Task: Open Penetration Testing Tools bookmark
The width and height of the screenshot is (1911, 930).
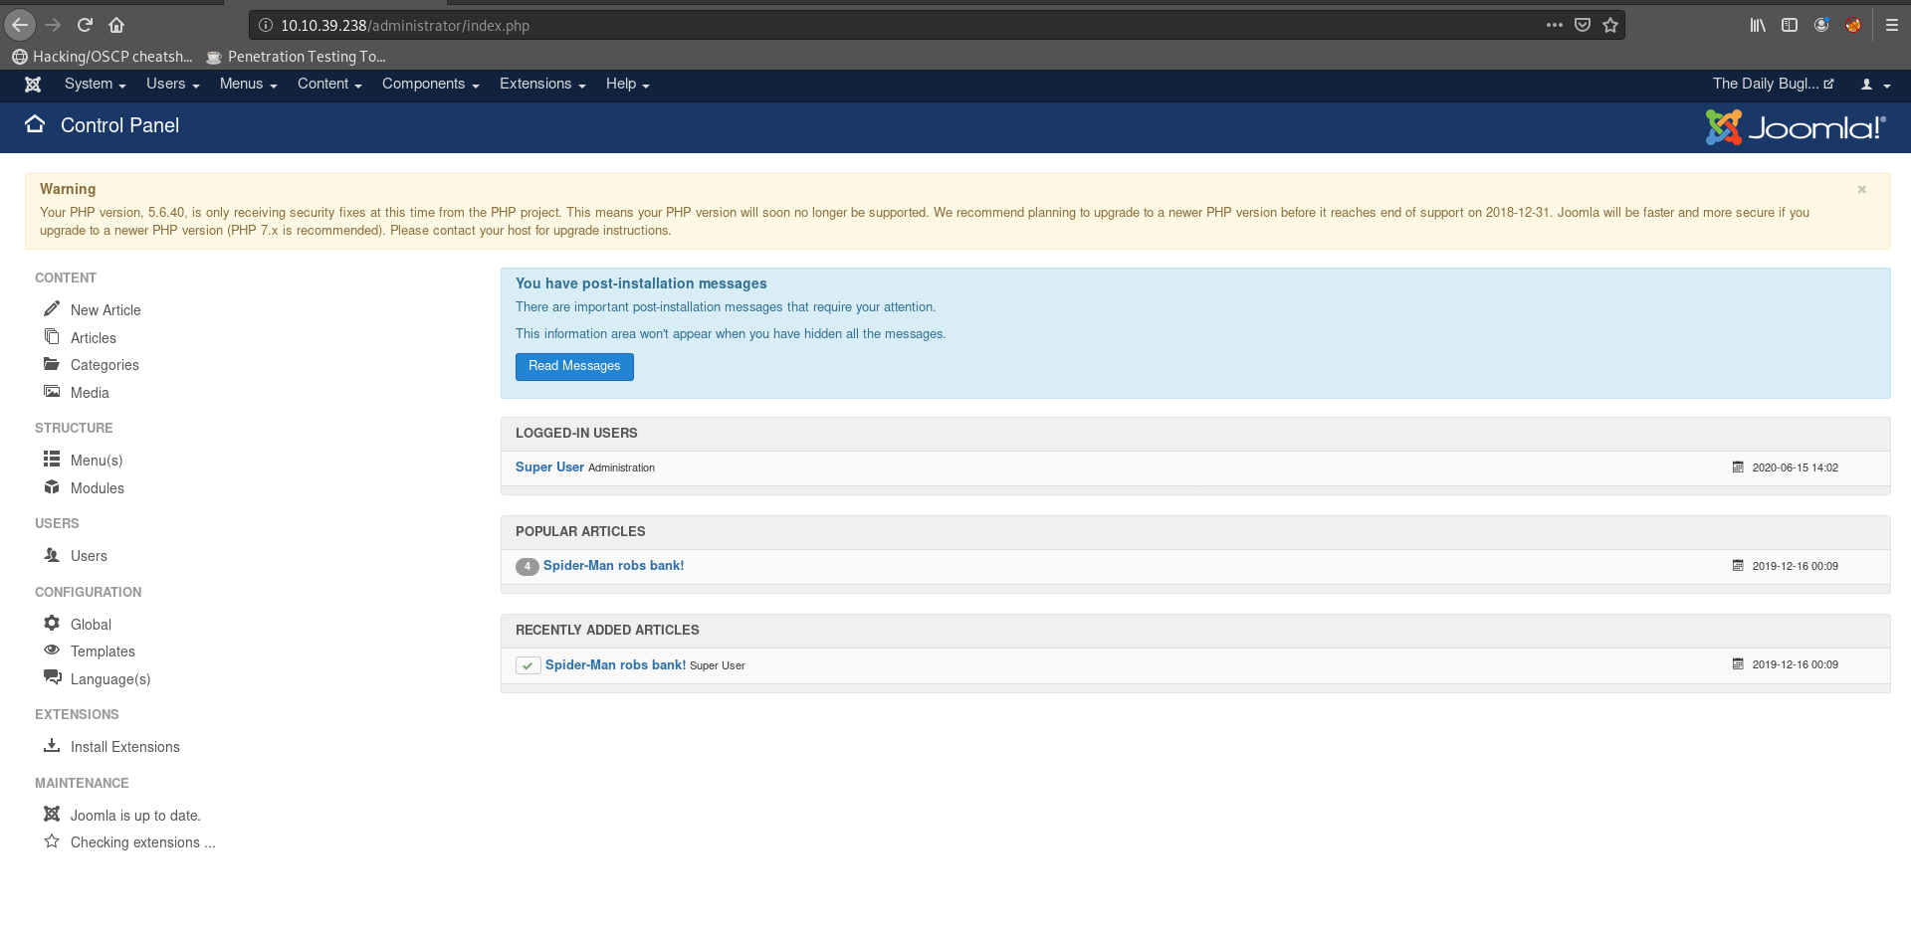Action: pos(296,57)
